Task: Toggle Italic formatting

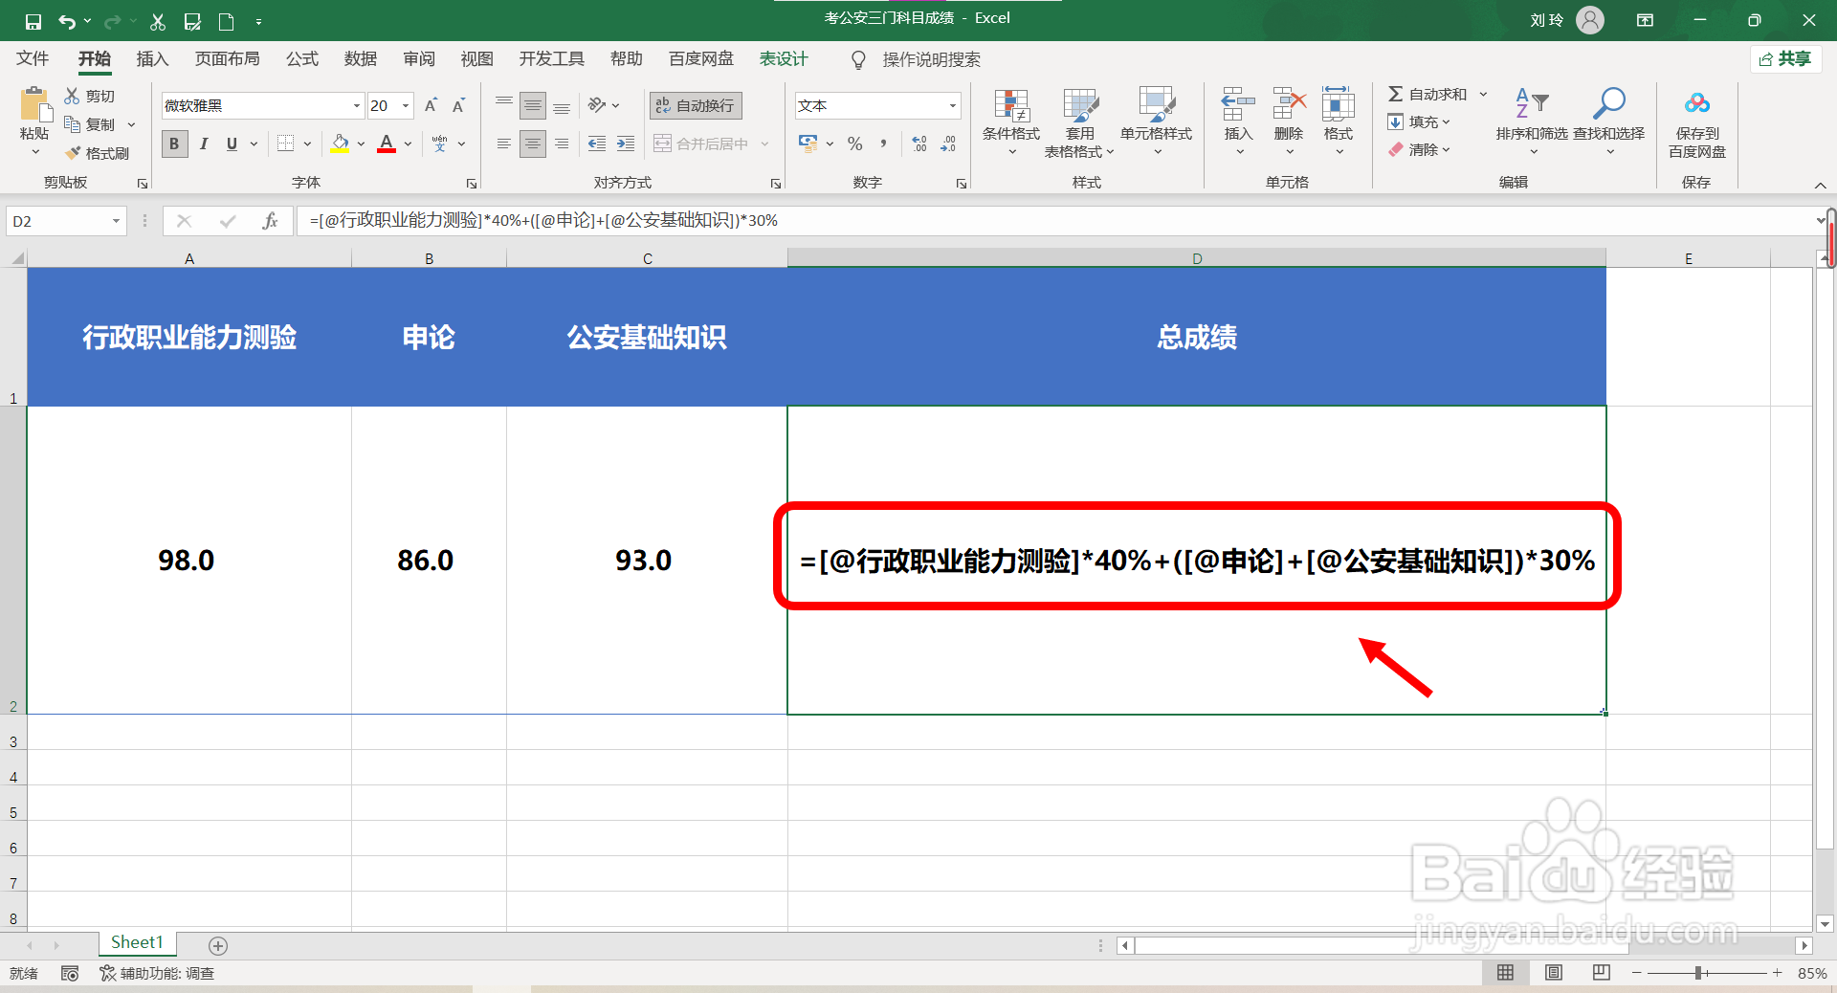Action: 203,143
